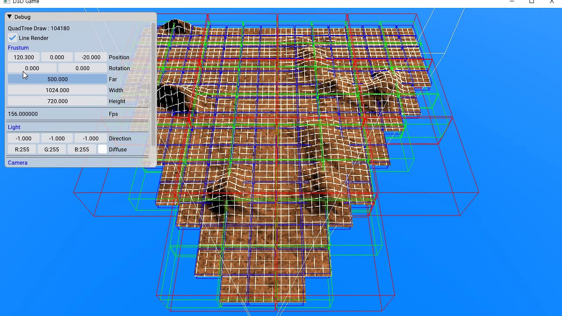Click the Fps value 156.000000
Viewport: 562px width, 316px height.
pyautogui.click(x=23, y=114)
